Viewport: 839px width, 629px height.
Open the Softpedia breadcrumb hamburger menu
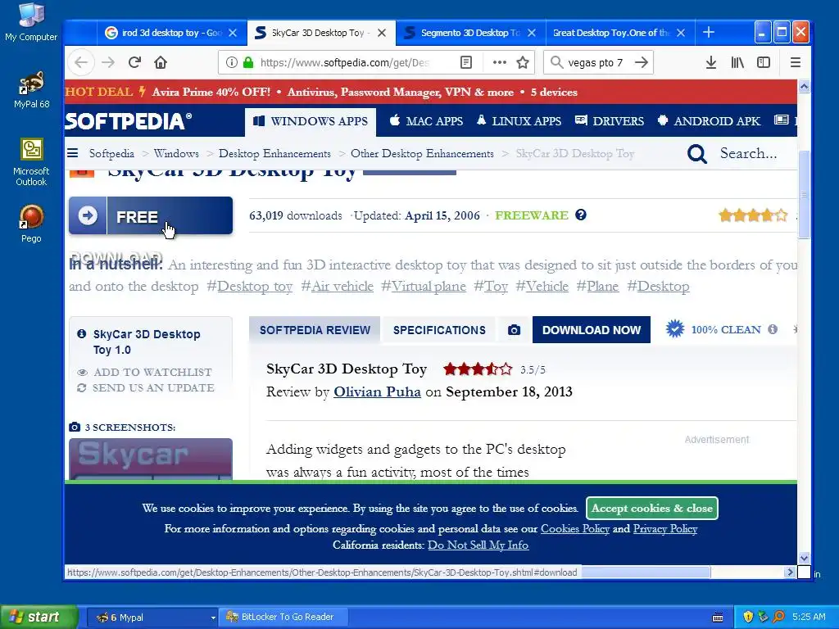(73, 153)
